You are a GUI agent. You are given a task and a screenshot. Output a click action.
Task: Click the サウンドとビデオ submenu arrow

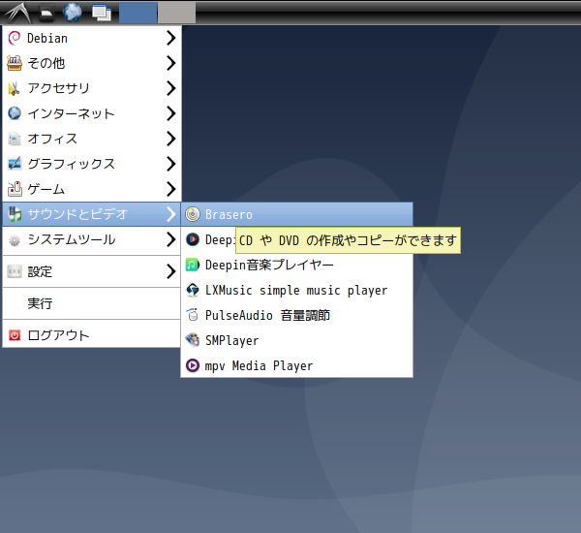click(x=170, y=214)
